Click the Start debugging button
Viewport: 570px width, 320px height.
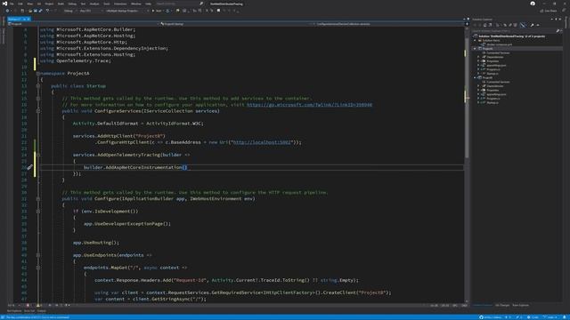click(157, 11)
